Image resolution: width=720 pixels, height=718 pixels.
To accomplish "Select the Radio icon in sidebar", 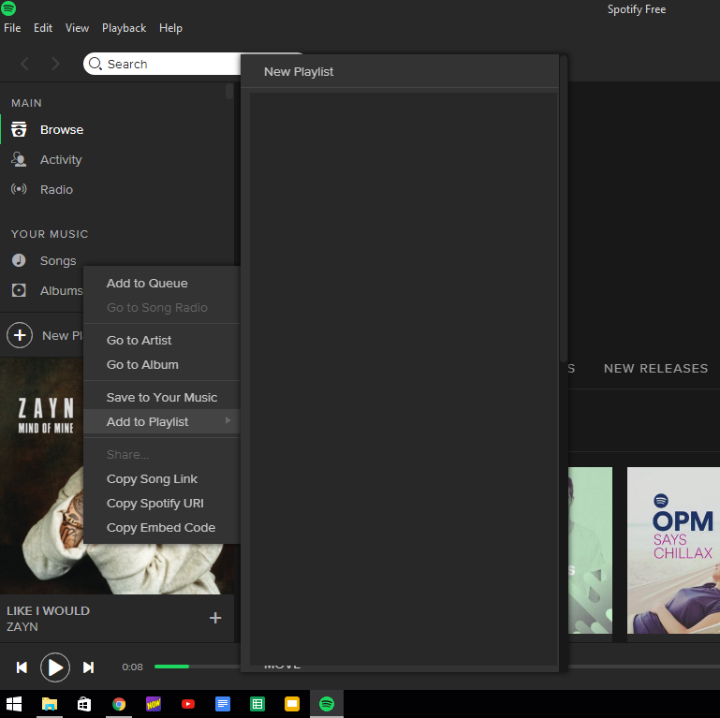I will (x=19, y=190).
